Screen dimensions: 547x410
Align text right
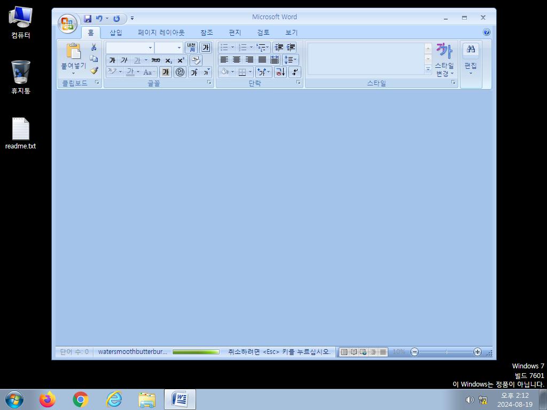[249, 60]
